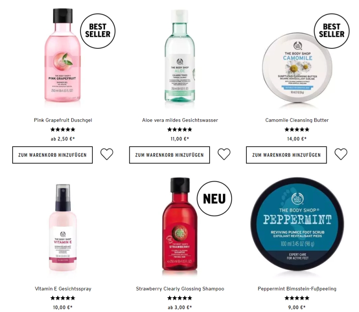
Task: Favorite the Aloe vera Gesichtswasser with heart icon
Action: click(224, 154)
